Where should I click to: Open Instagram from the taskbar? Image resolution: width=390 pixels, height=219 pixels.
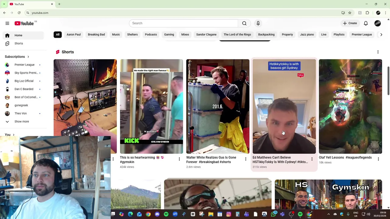[229, 214]
